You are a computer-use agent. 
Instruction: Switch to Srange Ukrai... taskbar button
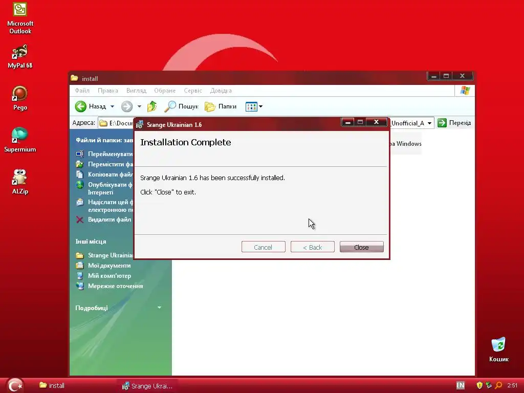click(x=147, y=386)
